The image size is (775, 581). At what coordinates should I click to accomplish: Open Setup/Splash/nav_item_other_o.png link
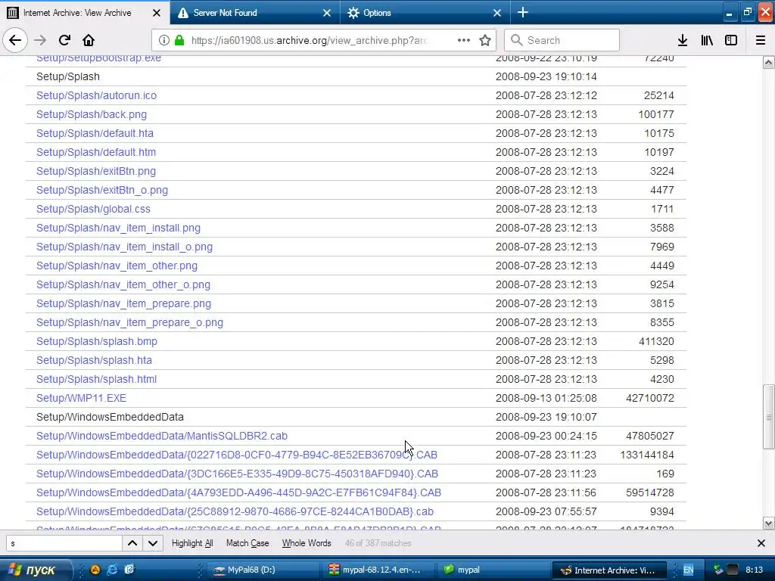[123, 284]
